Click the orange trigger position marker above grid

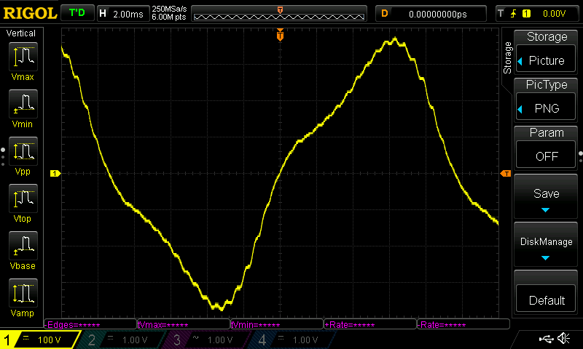[x=280, y=35]
